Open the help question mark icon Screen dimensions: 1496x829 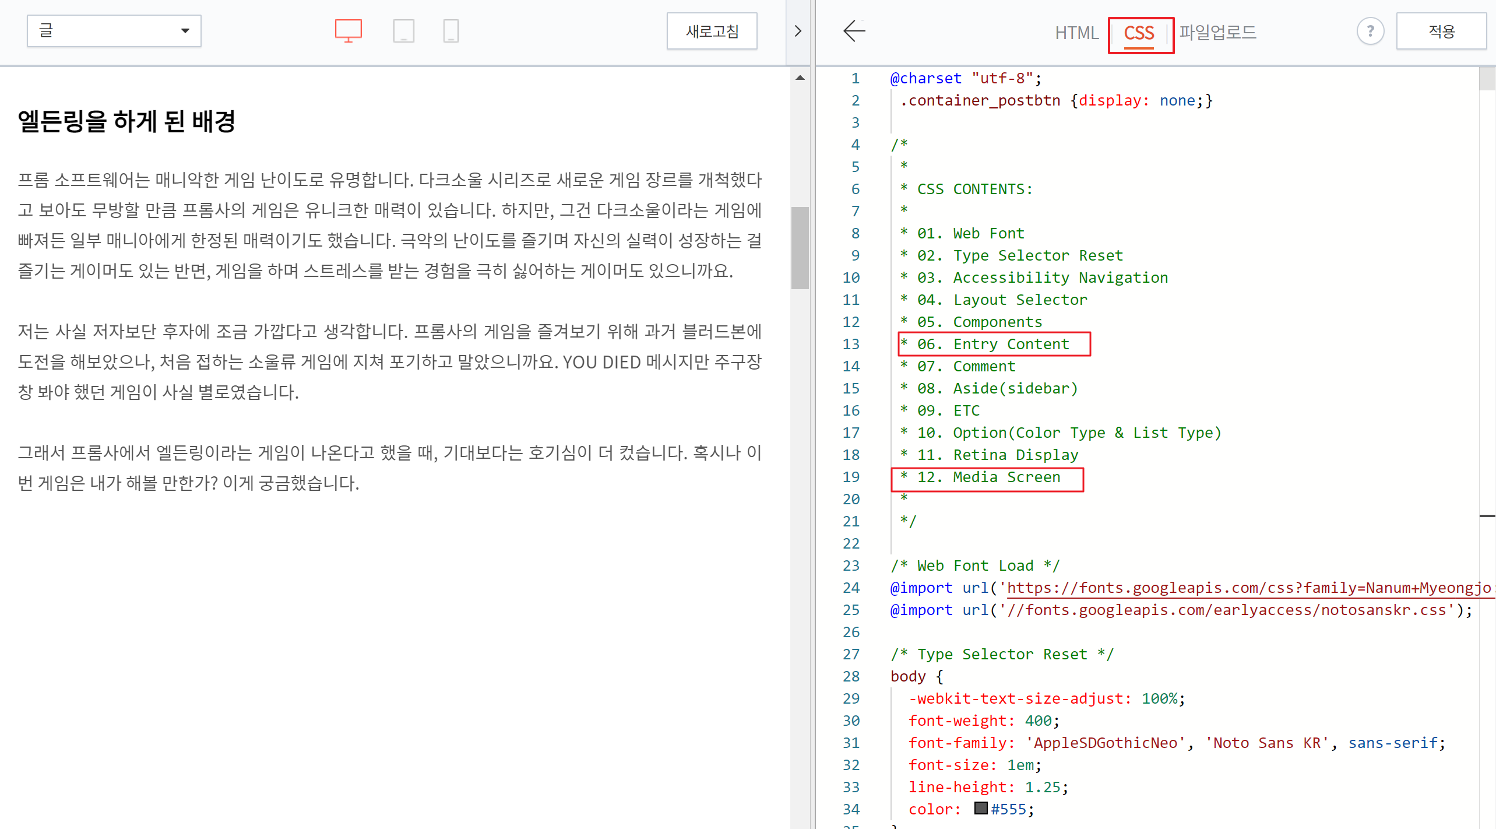coord(1370,31)
